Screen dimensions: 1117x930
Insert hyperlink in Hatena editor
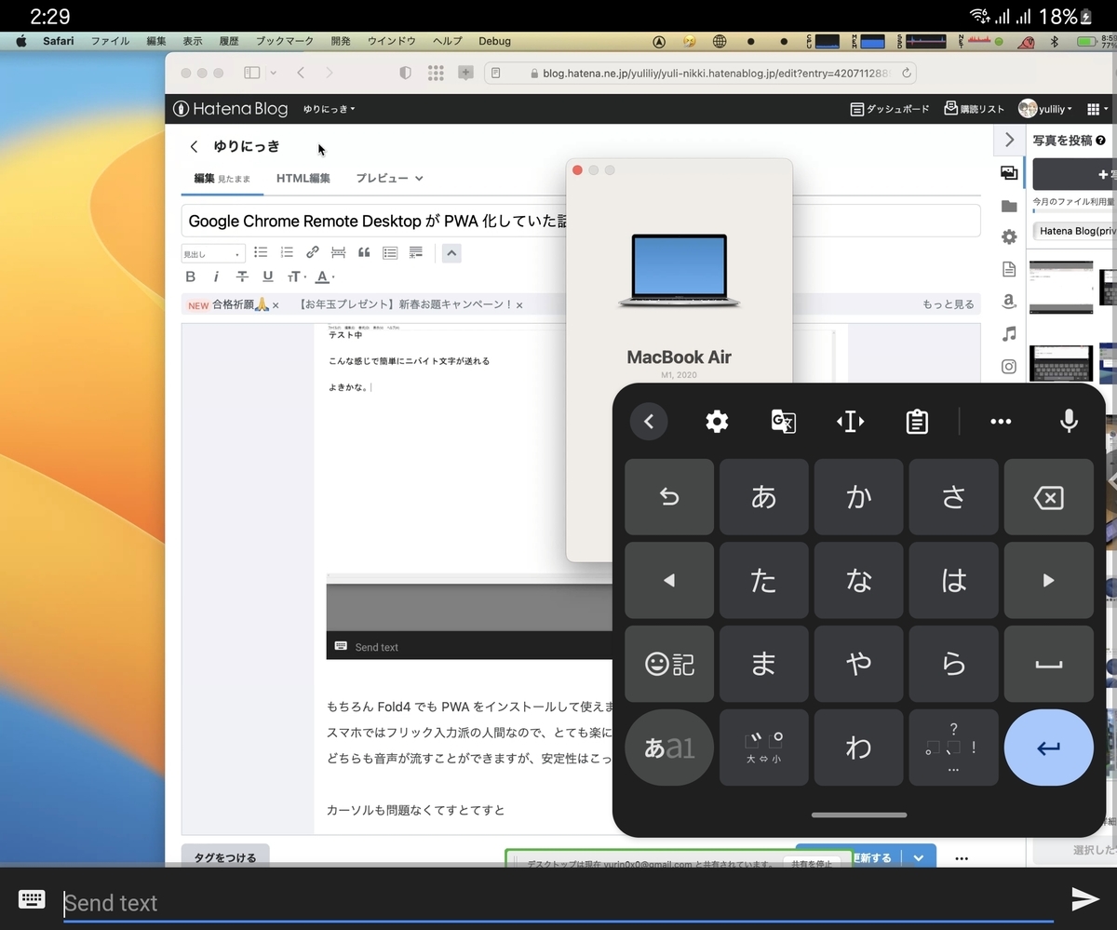[313, 252]
